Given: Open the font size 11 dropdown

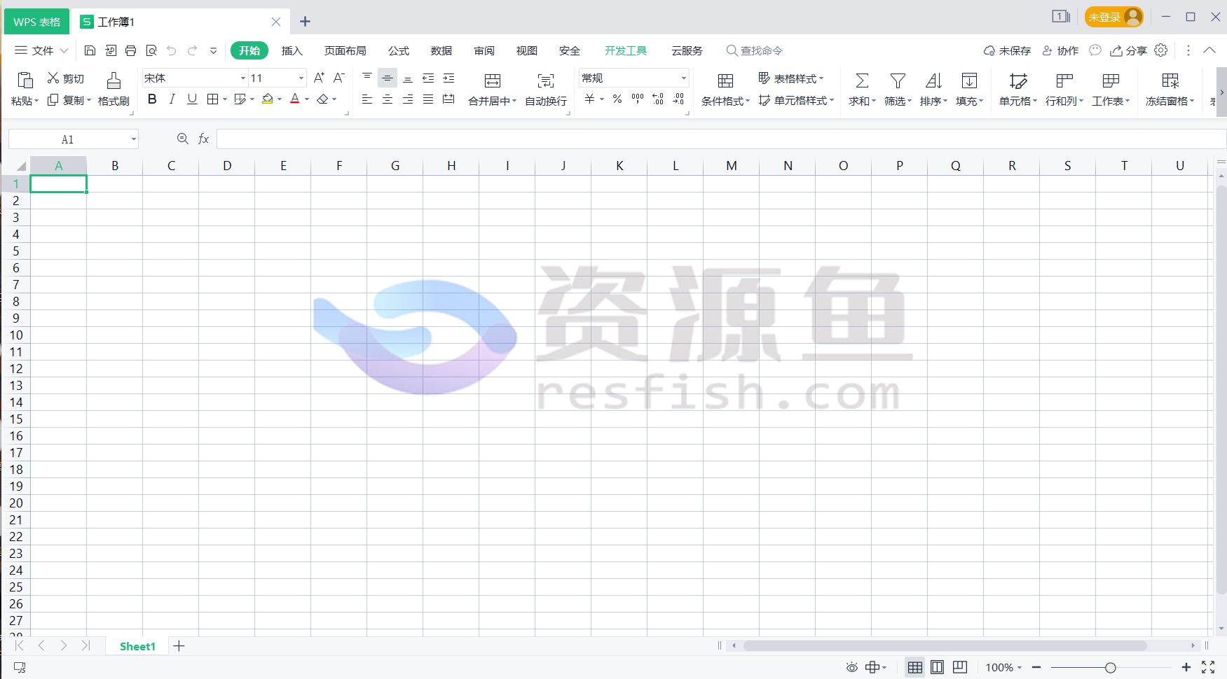Looking at the screenshot, I should [301, 78].
